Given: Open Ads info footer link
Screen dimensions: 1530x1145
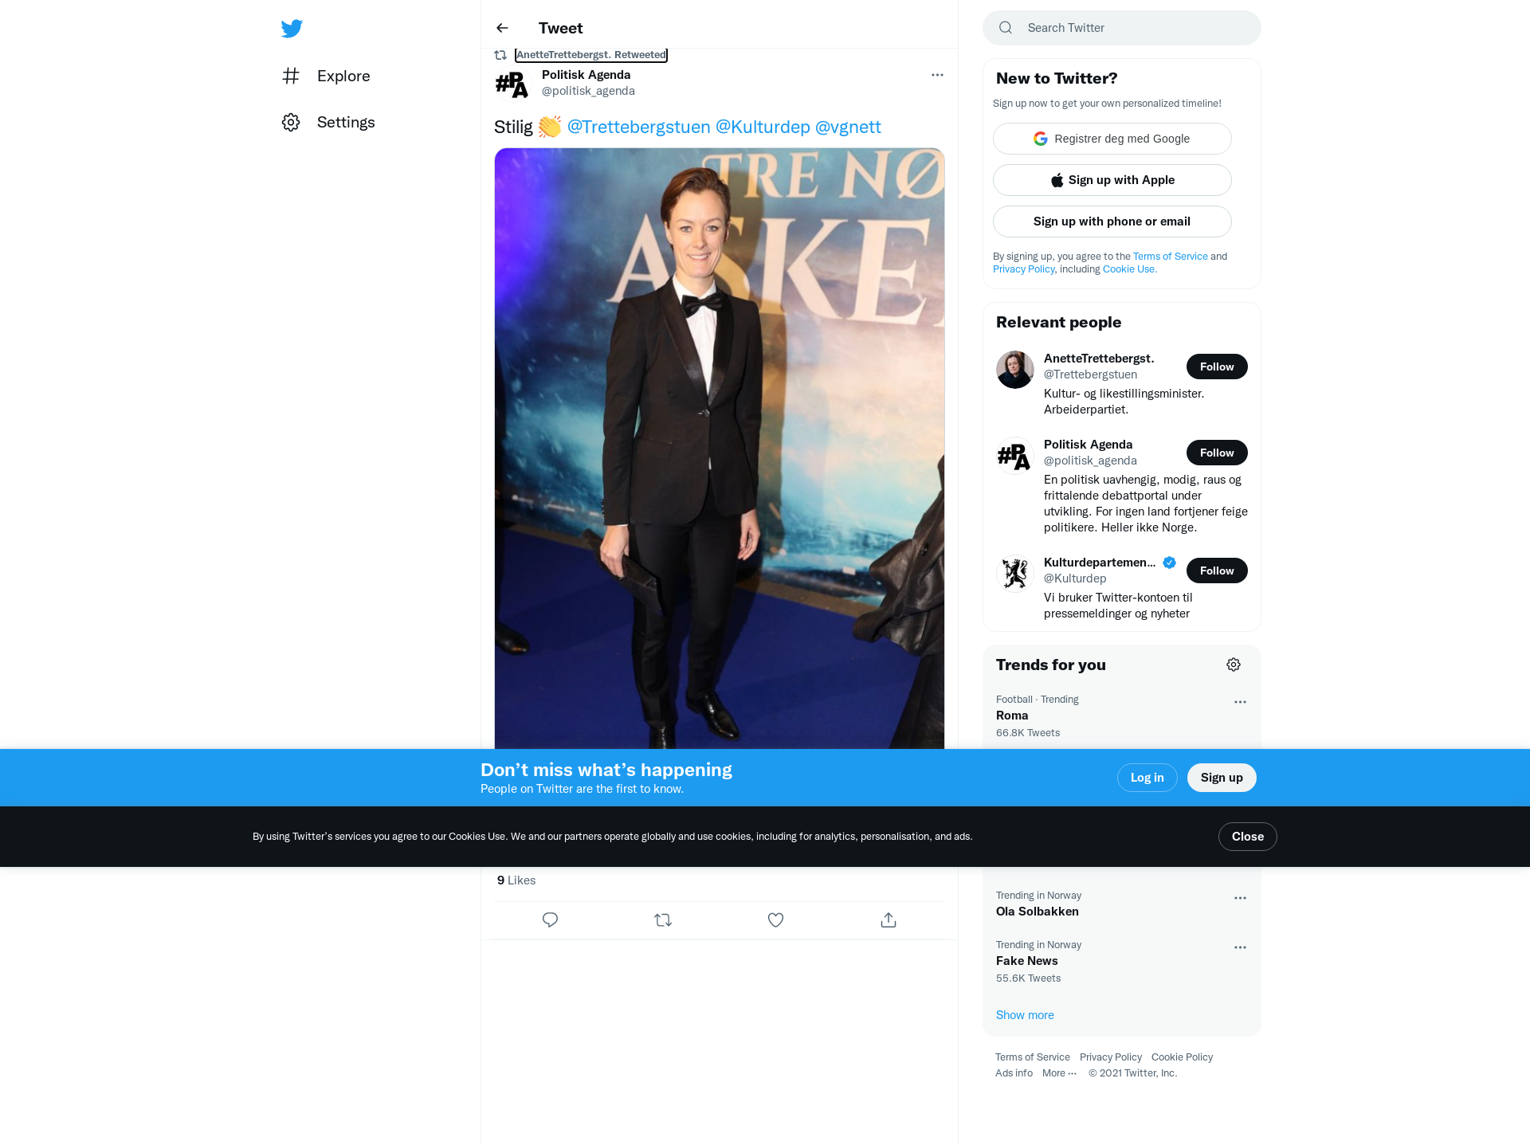Looking at the screenshot, I should (1014, 1073).
